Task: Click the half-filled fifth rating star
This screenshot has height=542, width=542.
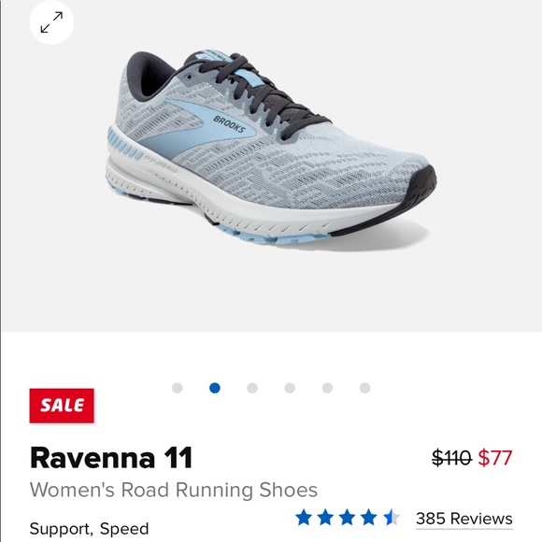Action: click(391, 518)
